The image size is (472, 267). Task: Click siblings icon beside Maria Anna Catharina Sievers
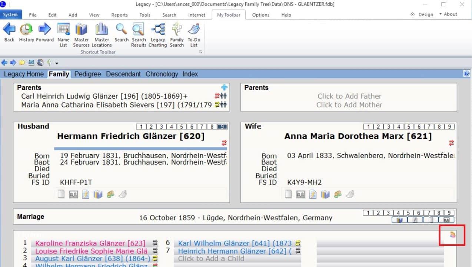[x=223, y=105]
